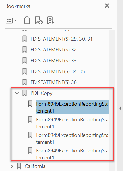Open the second Form8949ExceptionReportingStatement1 bookmark

coord(72,123)
